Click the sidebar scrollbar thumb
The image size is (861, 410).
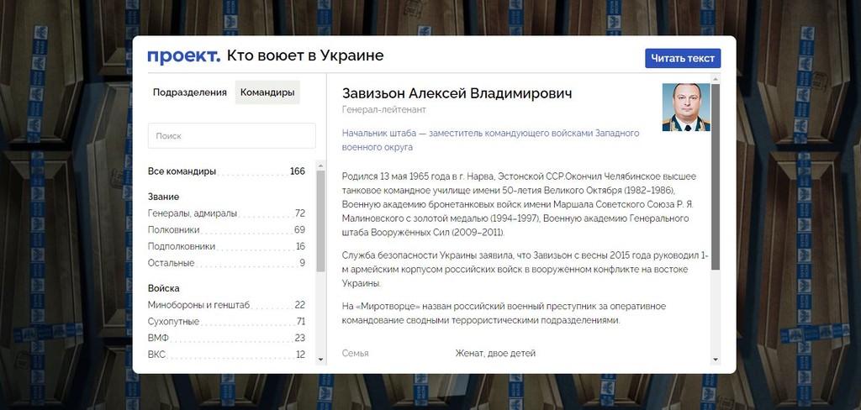tap(320, 221)
